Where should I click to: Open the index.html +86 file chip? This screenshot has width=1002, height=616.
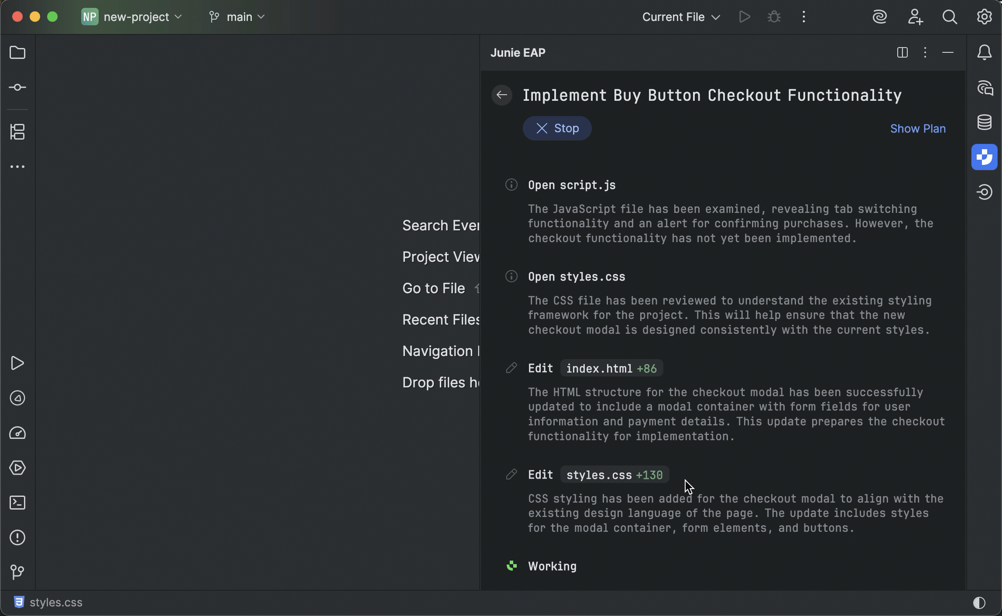tap(611, 368)
